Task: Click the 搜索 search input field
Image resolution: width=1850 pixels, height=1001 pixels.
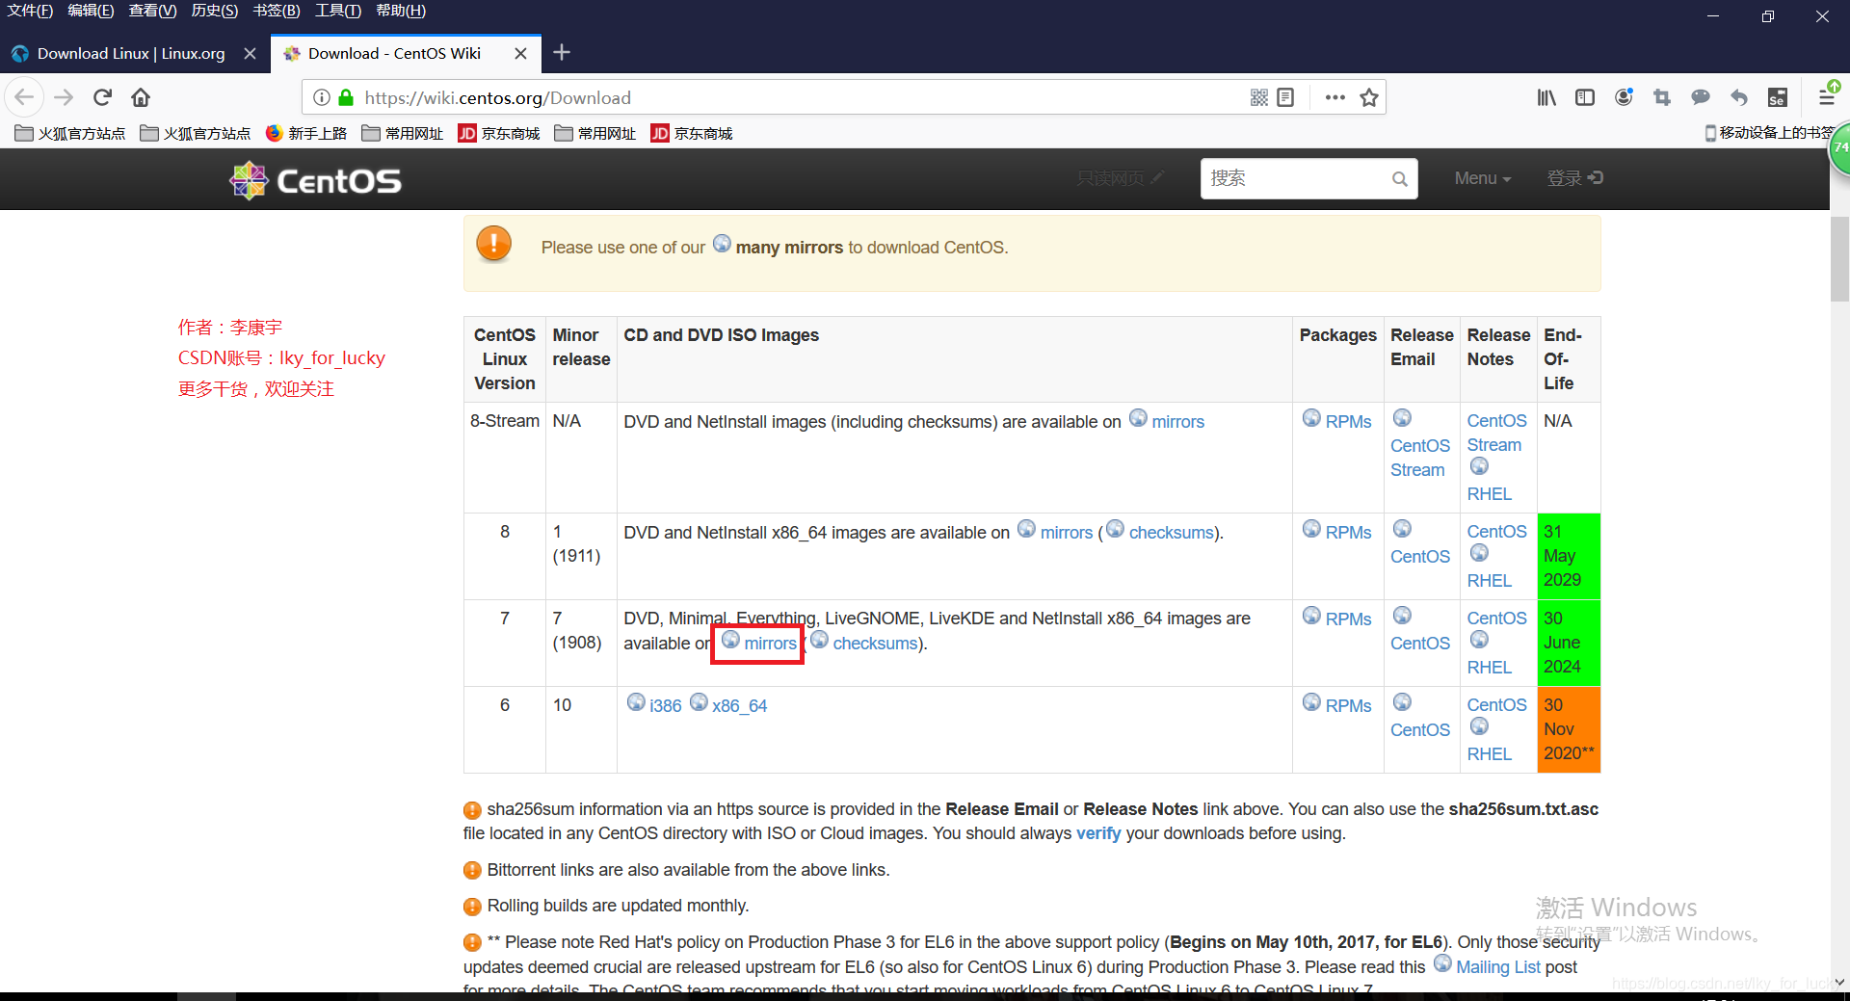Action: coord(1297,178)
